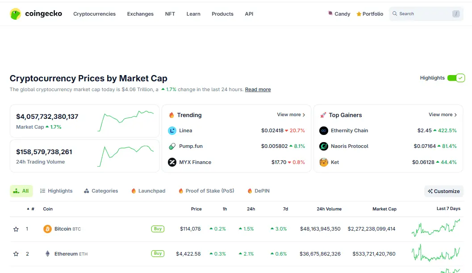This screenshot has width=472, height=273.
Task: Click Buy button for Bitcoin
Action: (x=158, y=229)
